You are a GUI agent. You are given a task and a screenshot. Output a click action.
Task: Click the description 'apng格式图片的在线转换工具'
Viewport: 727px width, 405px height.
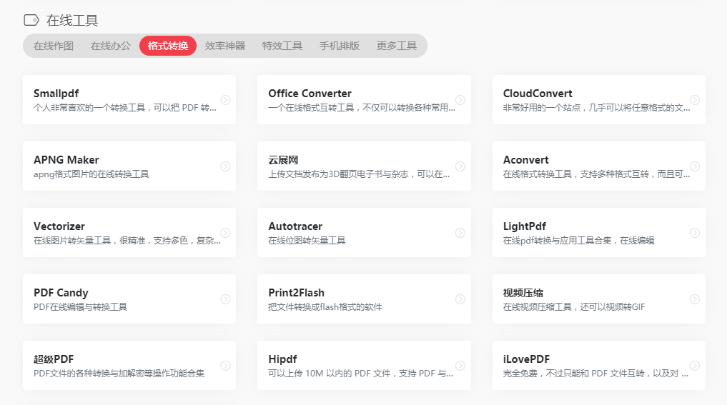[x=91, y=174]
